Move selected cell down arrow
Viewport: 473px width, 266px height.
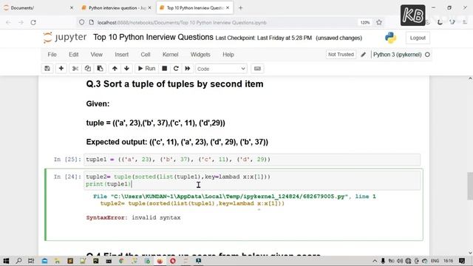coord(126,69)
